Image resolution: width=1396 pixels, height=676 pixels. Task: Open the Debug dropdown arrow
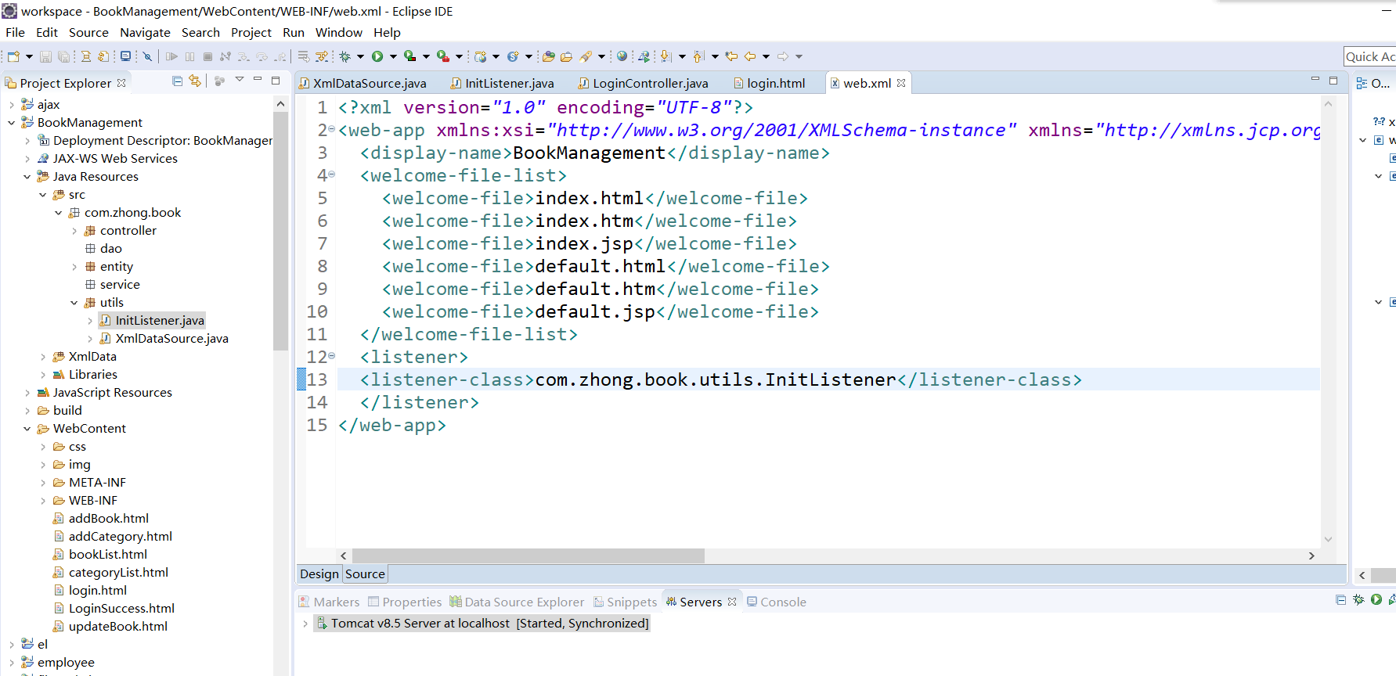click(360, 56)
